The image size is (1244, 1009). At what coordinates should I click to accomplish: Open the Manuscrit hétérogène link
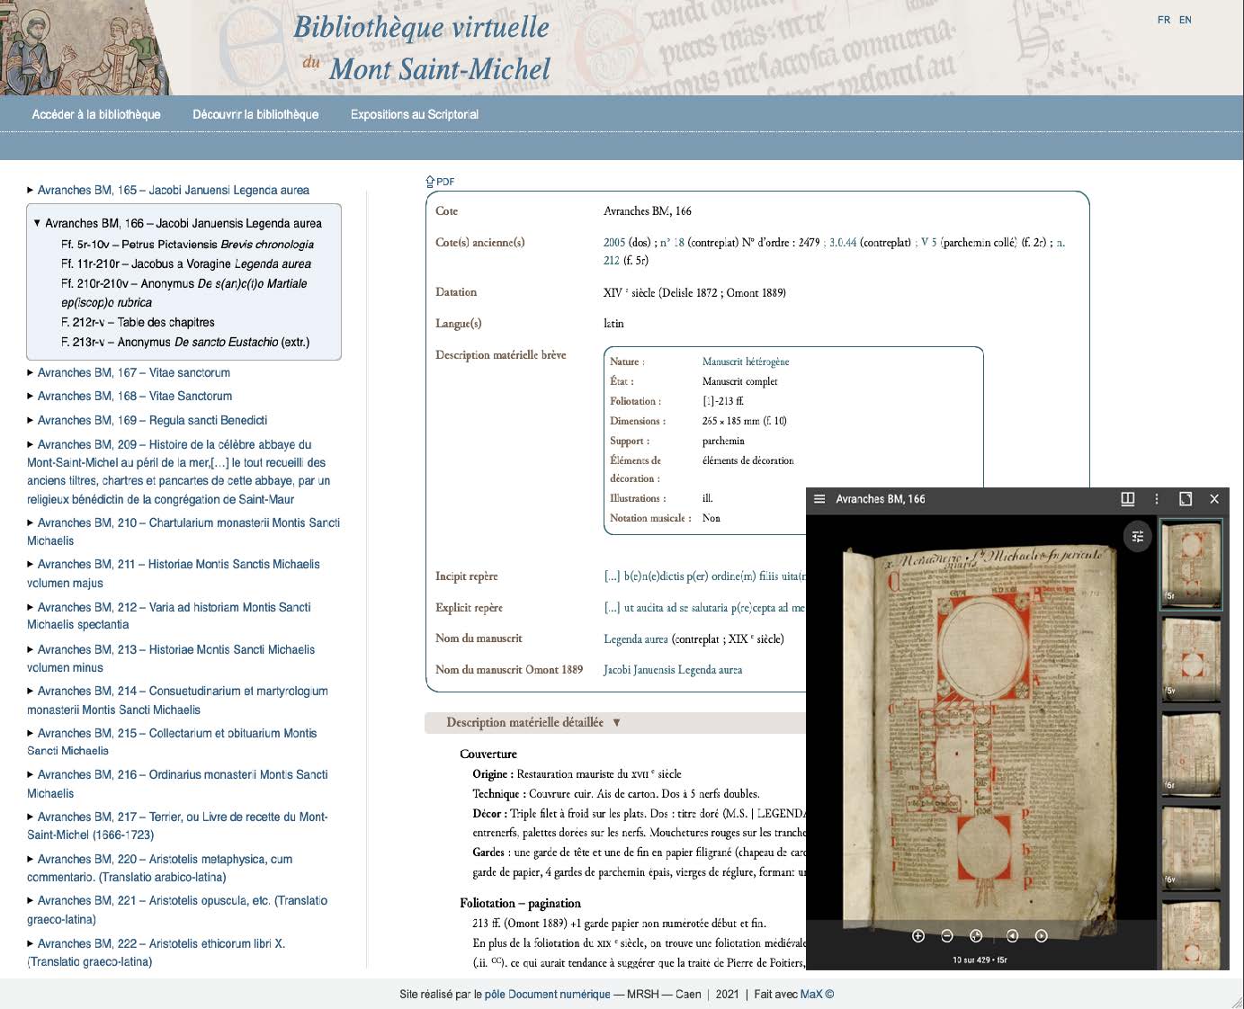tap(745, 362)
